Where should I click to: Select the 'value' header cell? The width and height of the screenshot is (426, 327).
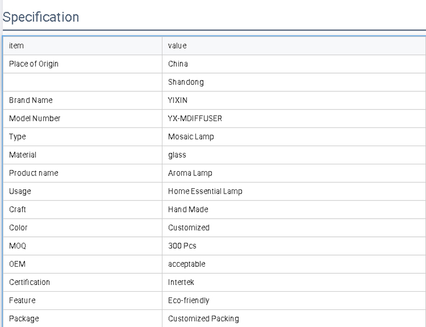pyautogui.click(x=177, y=46)
